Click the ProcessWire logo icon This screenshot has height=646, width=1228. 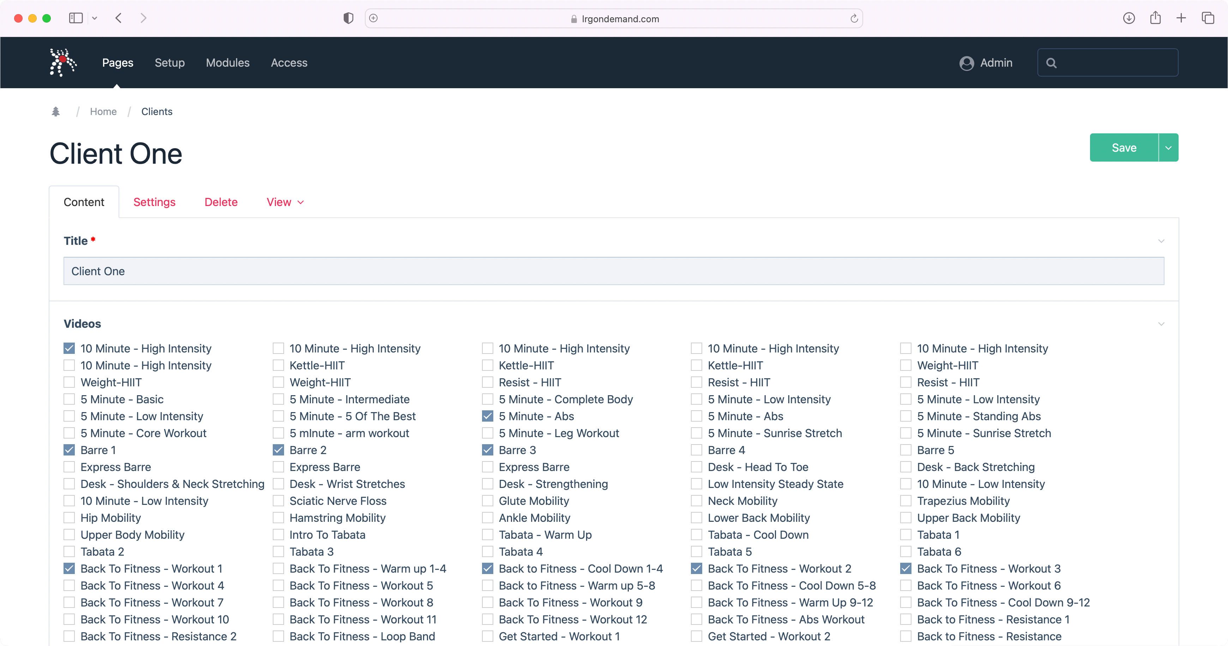tap(63, 62)
